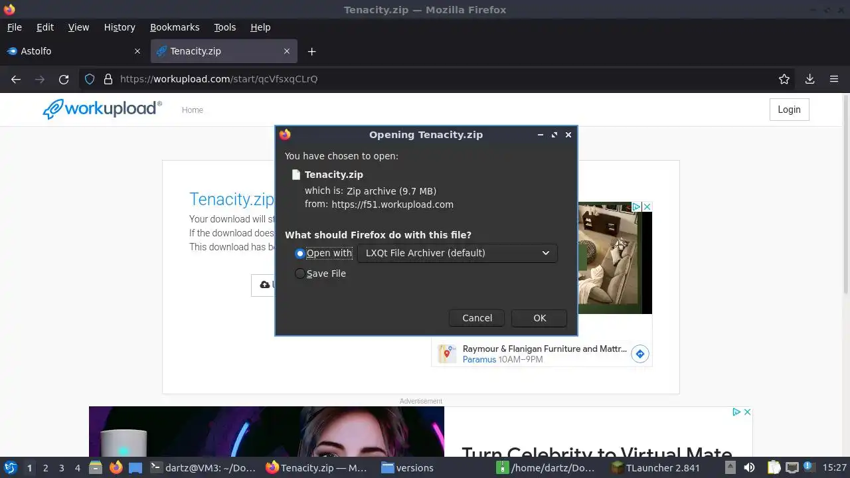Image resolution: width=850 pixels, height=478 pixels.
Task: Switch to virtual desktop 2
Action: click(45, 467)
